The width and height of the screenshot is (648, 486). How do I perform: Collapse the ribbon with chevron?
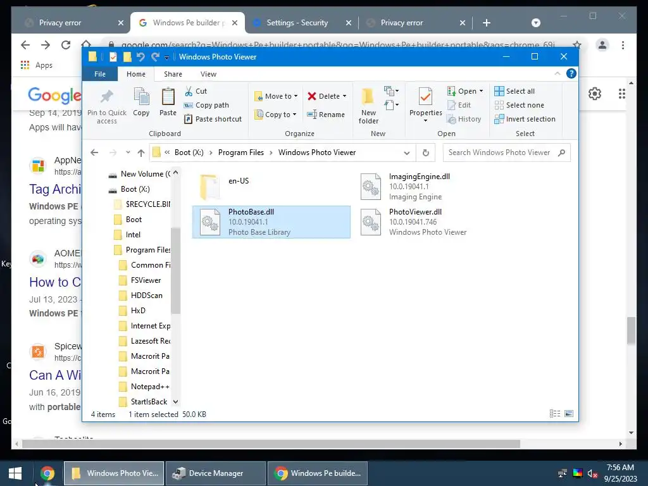[557, 73]
